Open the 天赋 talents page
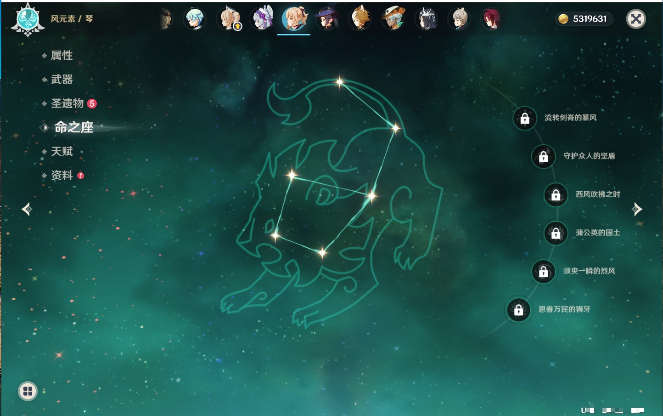Image resolution: width=663 pixels, height=416 pixels. 62,151
